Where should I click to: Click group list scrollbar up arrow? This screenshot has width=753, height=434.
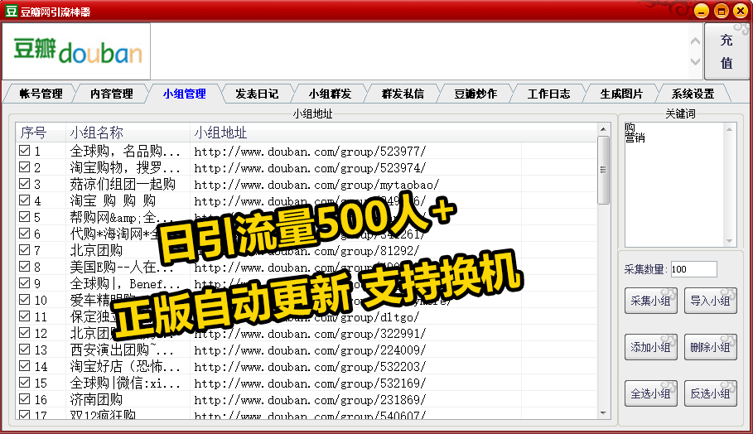[x=603, y=129]
